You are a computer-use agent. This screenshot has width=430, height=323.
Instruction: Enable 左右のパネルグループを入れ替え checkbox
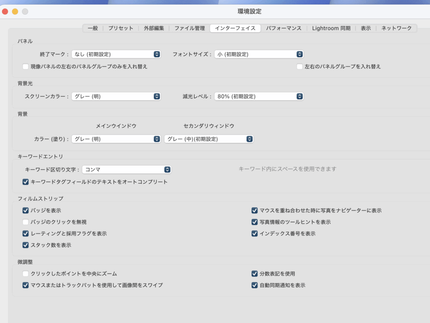point(300,66)
